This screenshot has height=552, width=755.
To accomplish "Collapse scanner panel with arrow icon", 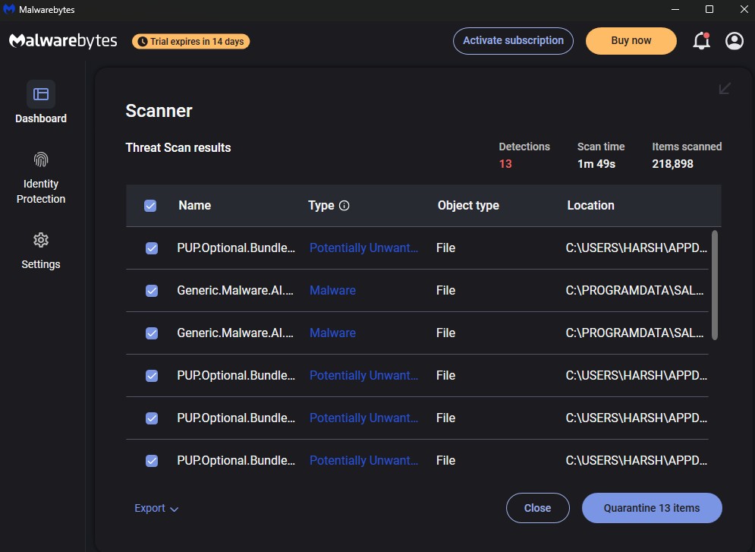I will click(725, 89).
